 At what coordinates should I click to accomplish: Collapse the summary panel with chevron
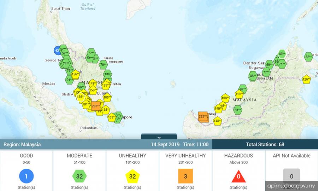click(159, 137)
